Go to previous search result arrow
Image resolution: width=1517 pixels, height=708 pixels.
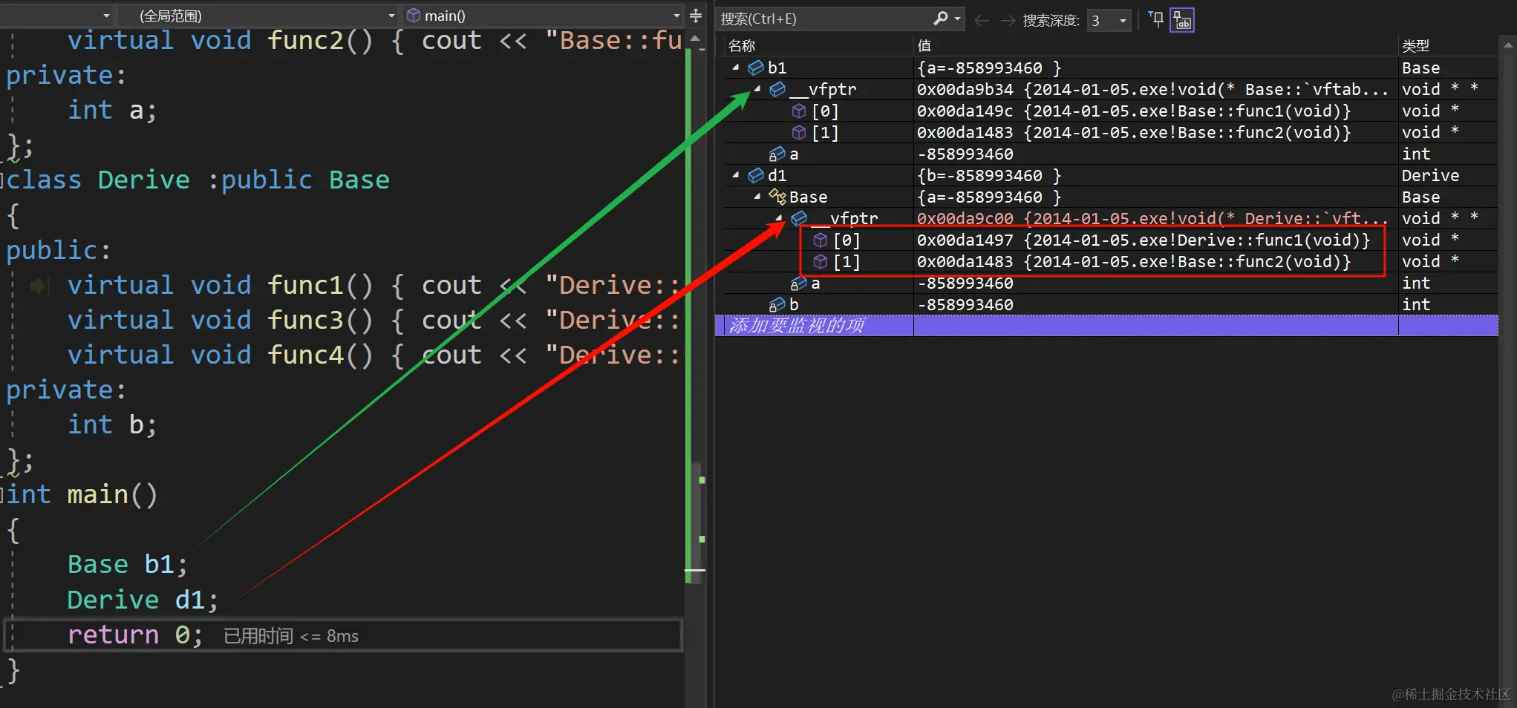coord(982,20)
